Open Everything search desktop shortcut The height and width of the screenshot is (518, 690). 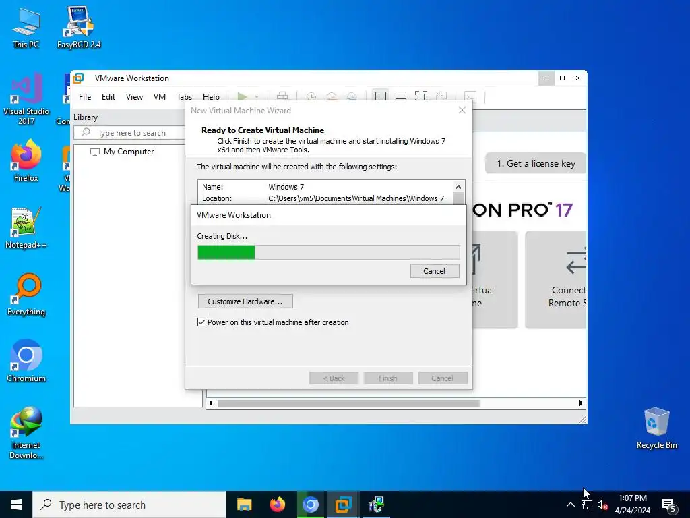click(26, 295)
